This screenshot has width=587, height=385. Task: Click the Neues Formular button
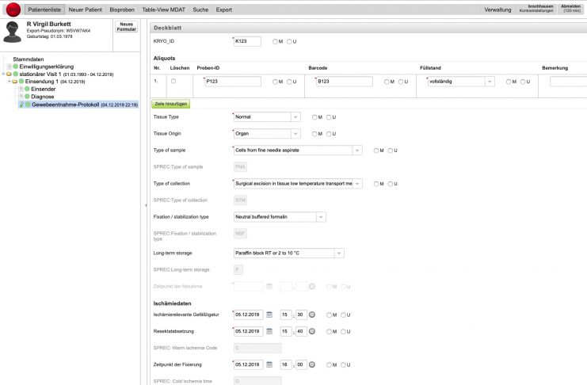click(127, 27)
